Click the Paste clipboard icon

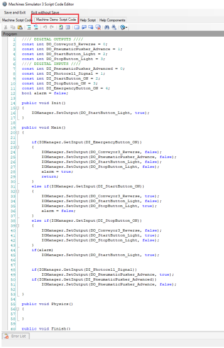(20, 28)
